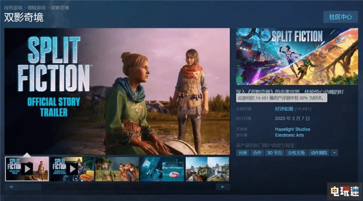Open Hazelight Studios developer page

pos(292,129)
